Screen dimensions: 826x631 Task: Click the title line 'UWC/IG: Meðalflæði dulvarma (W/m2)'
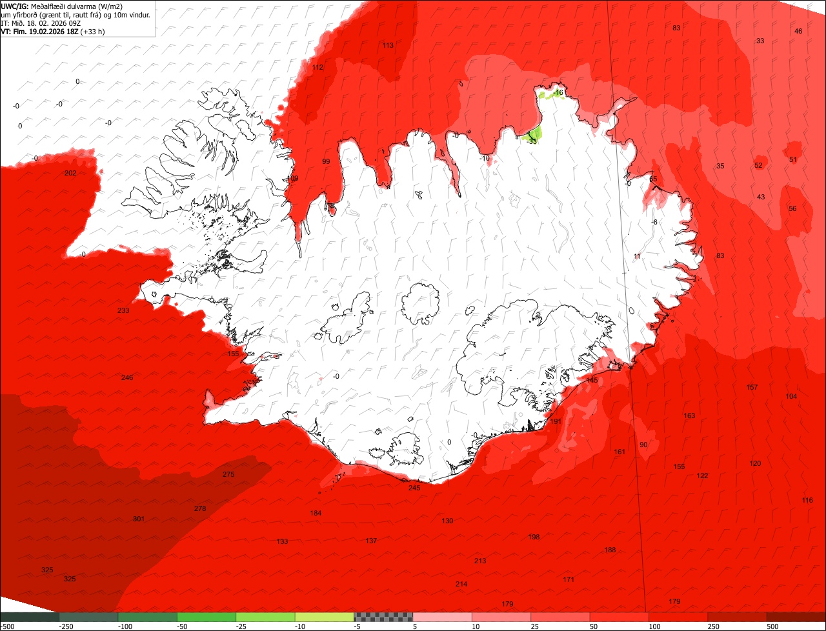[x=62, y=6]
